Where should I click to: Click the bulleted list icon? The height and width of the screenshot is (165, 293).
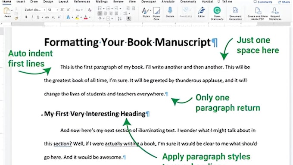coord(100,9)
